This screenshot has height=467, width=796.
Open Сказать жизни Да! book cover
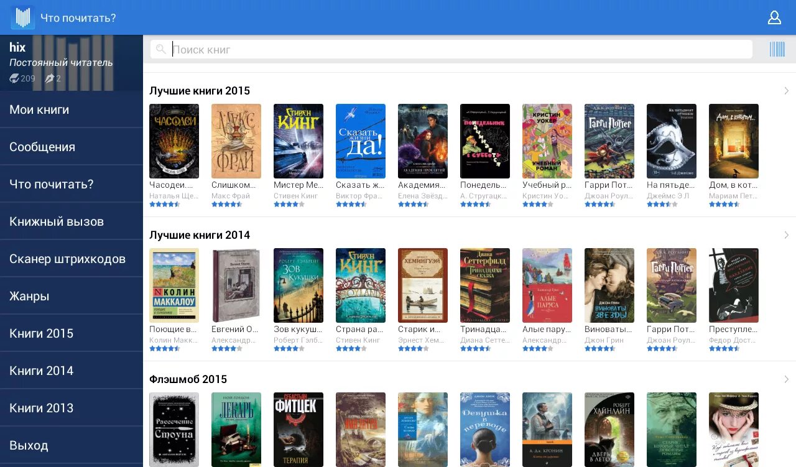click(x=361, y=141)
